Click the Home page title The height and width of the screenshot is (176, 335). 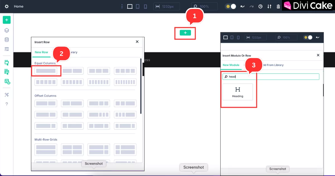[19, 6]
